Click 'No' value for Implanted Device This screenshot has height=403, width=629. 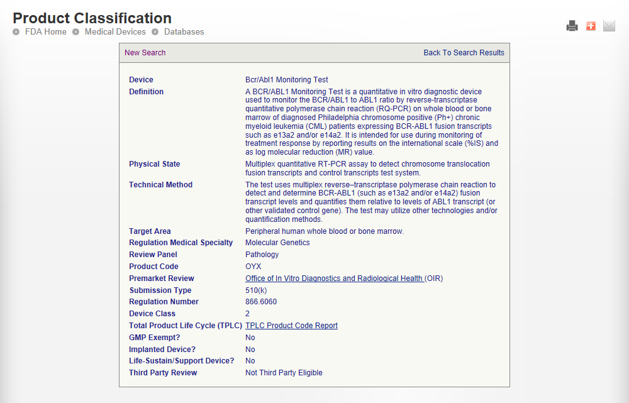250,350
